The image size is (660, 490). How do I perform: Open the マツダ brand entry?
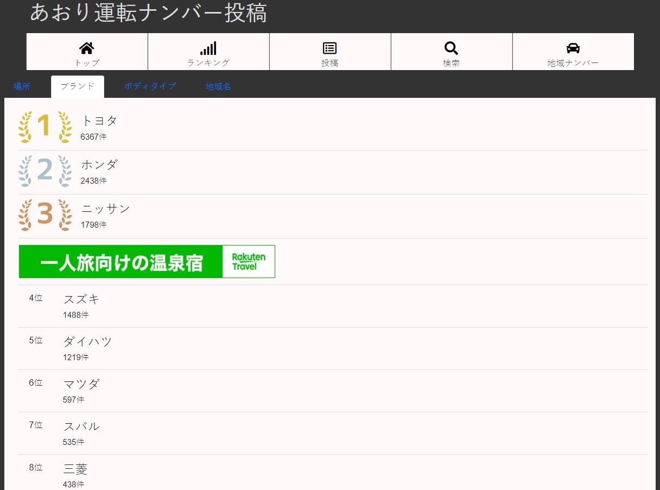81,384
